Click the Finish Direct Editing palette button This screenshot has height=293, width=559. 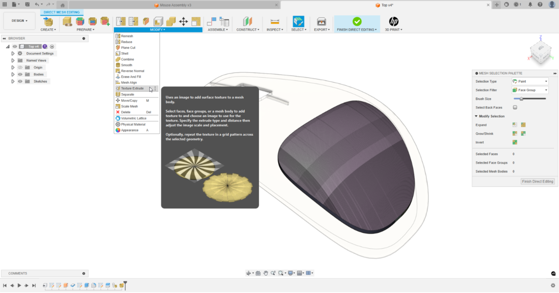[538, 181]
